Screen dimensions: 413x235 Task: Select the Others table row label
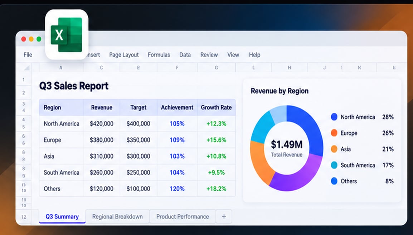click(52, 189)
